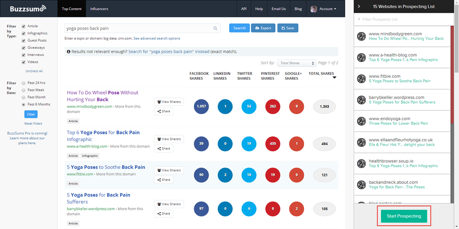Screen dimensions: 459x229
Task: Open the BuzzSumo Pro plans link
Action: point(27,138)
